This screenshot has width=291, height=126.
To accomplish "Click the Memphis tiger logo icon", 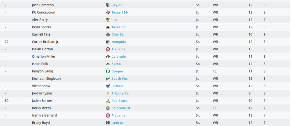I will (x=108, y=42).
